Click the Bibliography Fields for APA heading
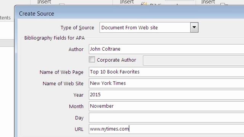This screenshot has height=137, width=244. click(55, 38)
